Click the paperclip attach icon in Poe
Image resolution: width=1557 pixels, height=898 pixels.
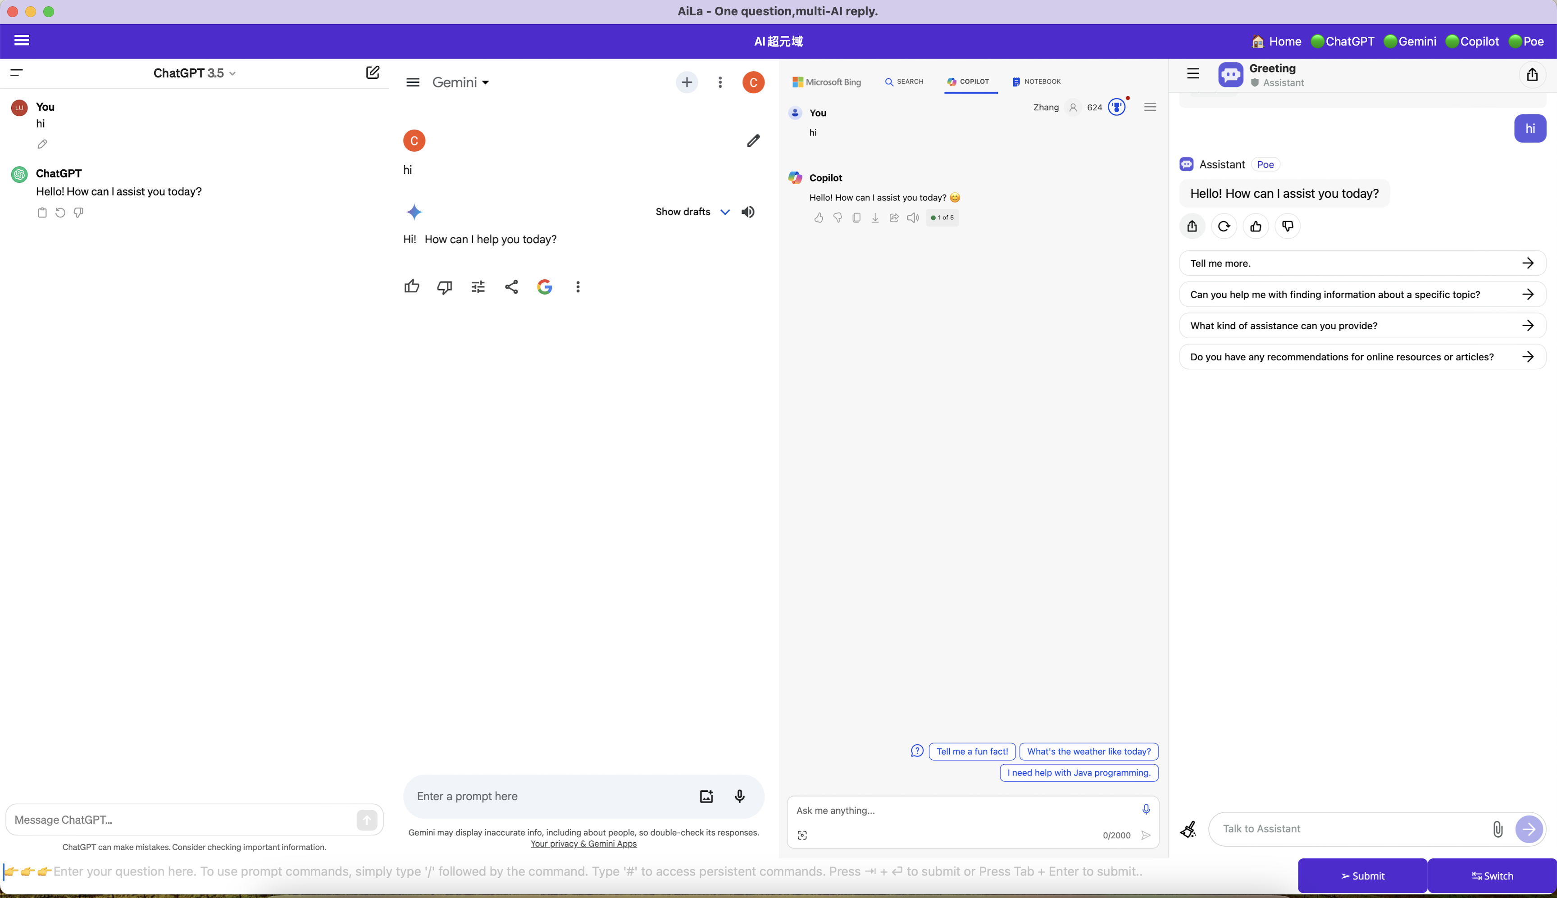click(1497, 829)
